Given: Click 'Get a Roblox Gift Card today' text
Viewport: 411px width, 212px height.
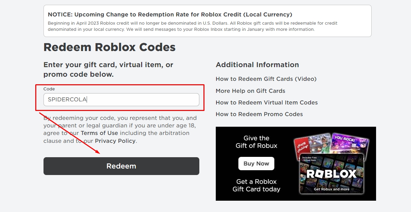Looking at the screenshot, I should [x=256, y=185].
